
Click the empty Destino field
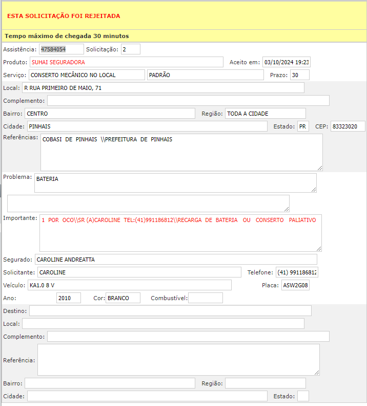[x=170, y=311]
